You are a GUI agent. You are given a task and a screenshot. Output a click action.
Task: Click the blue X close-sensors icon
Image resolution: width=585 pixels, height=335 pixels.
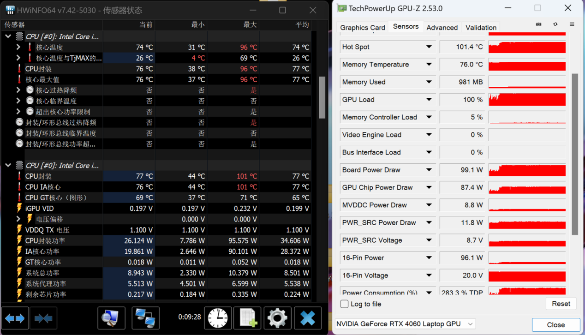pyautogui.click(x=308, y=318)
